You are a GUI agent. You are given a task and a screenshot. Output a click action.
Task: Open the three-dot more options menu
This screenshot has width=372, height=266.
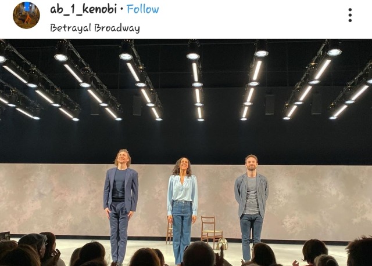pos(350,16)
